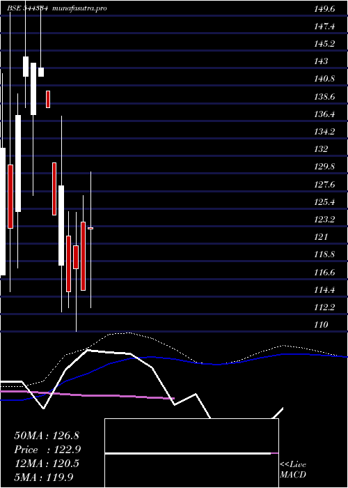Click the 110 price axis label
The height and width of the screenshot is (488, 348).
click(x=321, y=325)
